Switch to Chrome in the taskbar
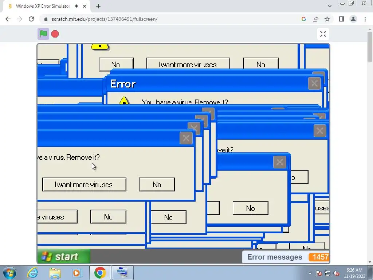The width and height of the screenshot is (373, 280). (100, 273)
